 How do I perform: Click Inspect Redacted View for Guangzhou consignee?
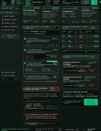tap(82, 71)
